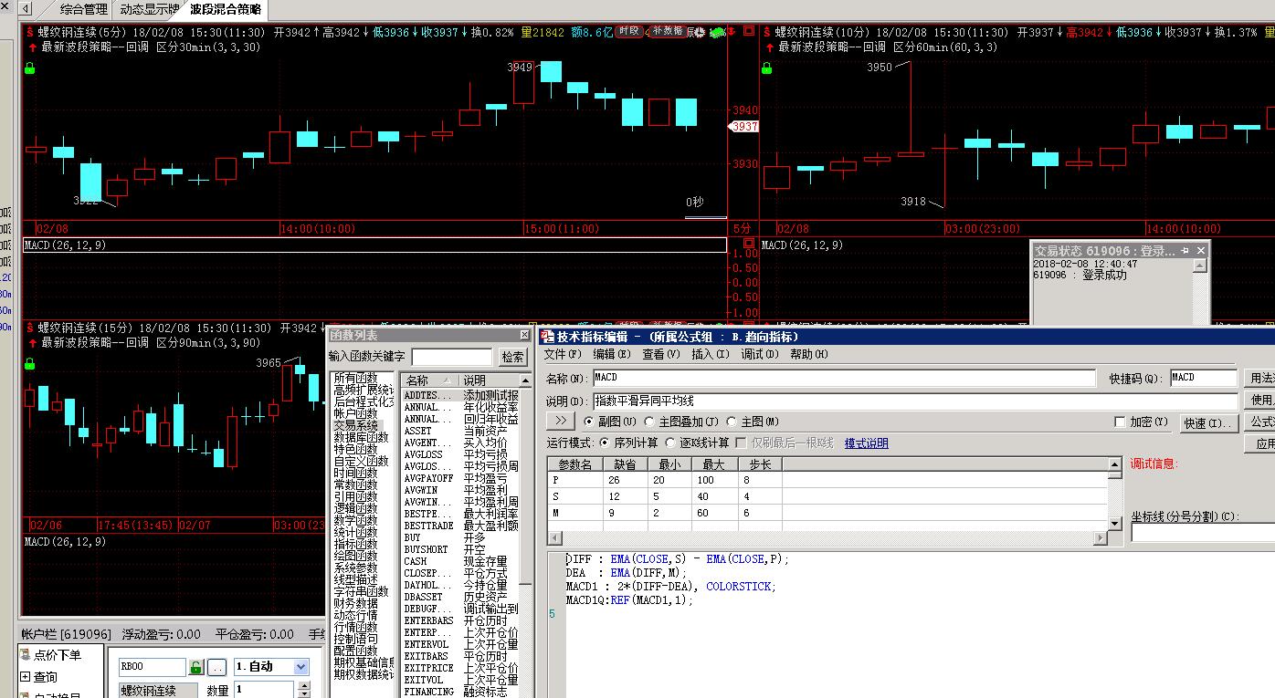Toggle the 加密 checkbox

coord(1120,422)
